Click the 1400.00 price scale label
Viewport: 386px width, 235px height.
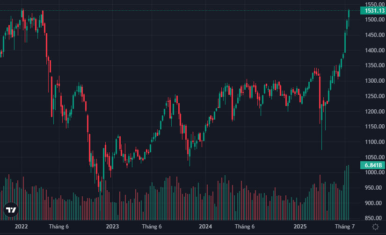point(372,50)
